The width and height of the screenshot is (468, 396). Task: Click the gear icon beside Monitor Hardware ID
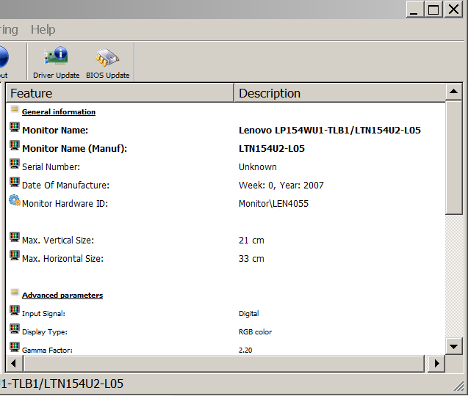point(15,200)
